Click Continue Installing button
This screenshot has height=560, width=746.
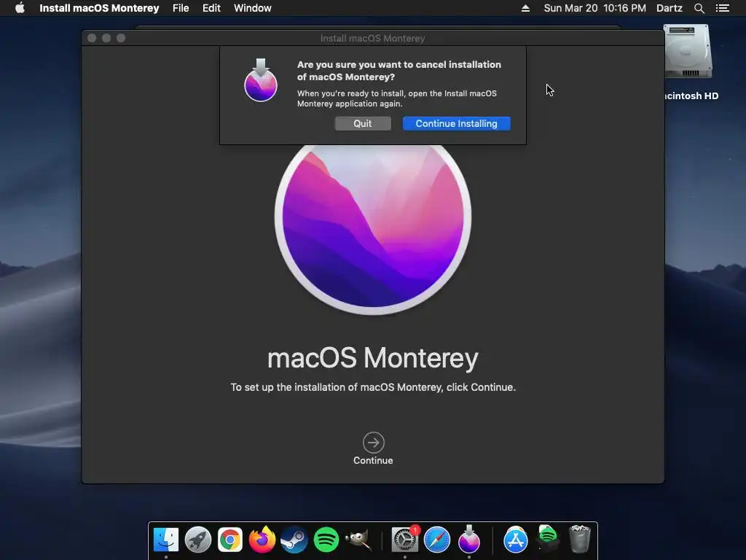456,123
